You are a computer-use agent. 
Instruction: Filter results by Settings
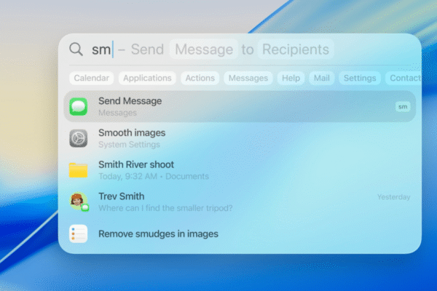pos(359,78)
